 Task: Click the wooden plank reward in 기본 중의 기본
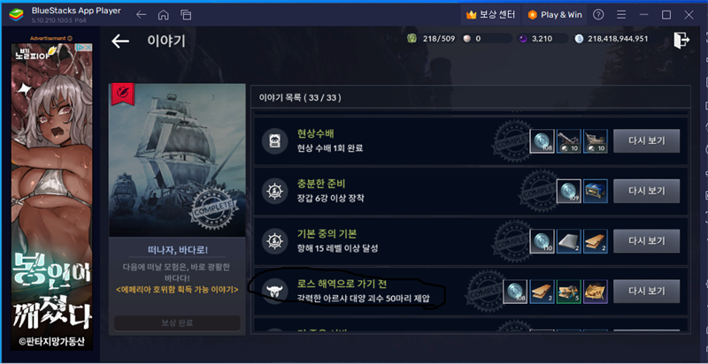(595, 241)
